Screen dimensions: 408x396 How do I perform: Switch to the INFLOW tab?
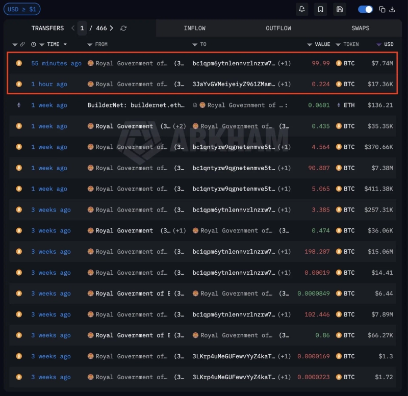pos(194,28)
